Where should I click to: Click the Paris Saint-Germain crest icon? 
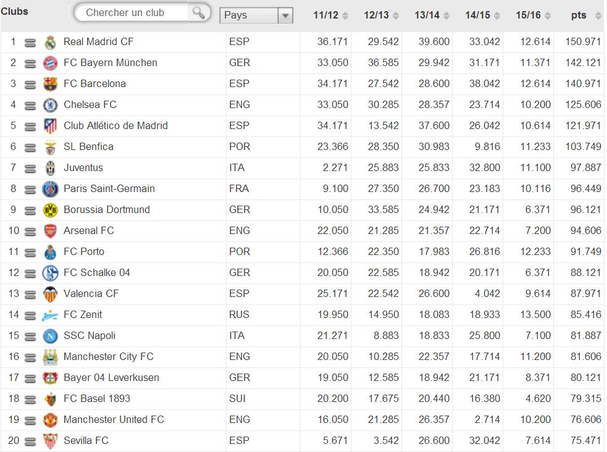pos(50,189)
